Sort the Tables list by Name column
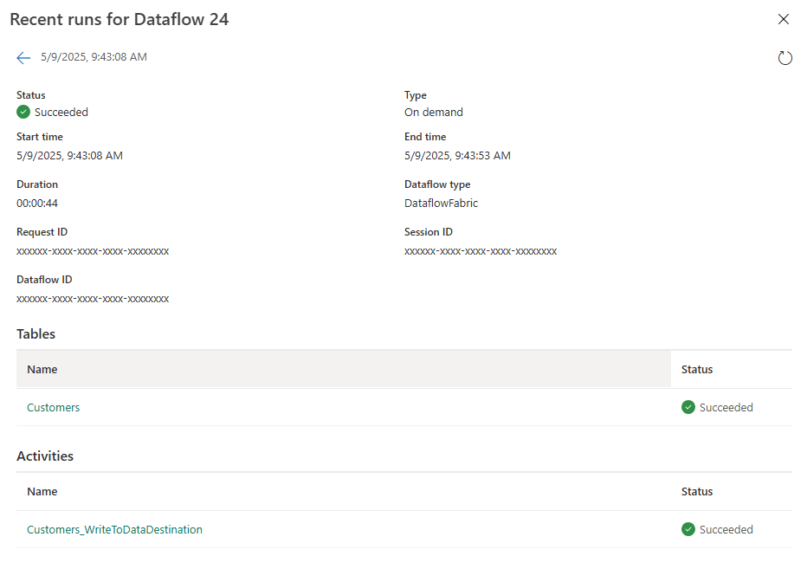Viewport: 807px width, 569px height. tap(42, 369)
